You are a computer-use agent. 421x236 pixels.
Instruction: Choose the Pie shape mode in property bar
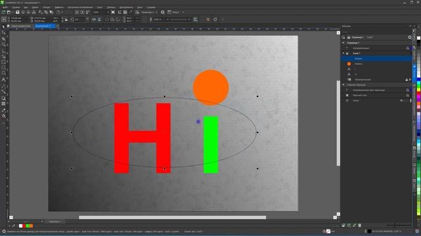[x=112, y=19]
